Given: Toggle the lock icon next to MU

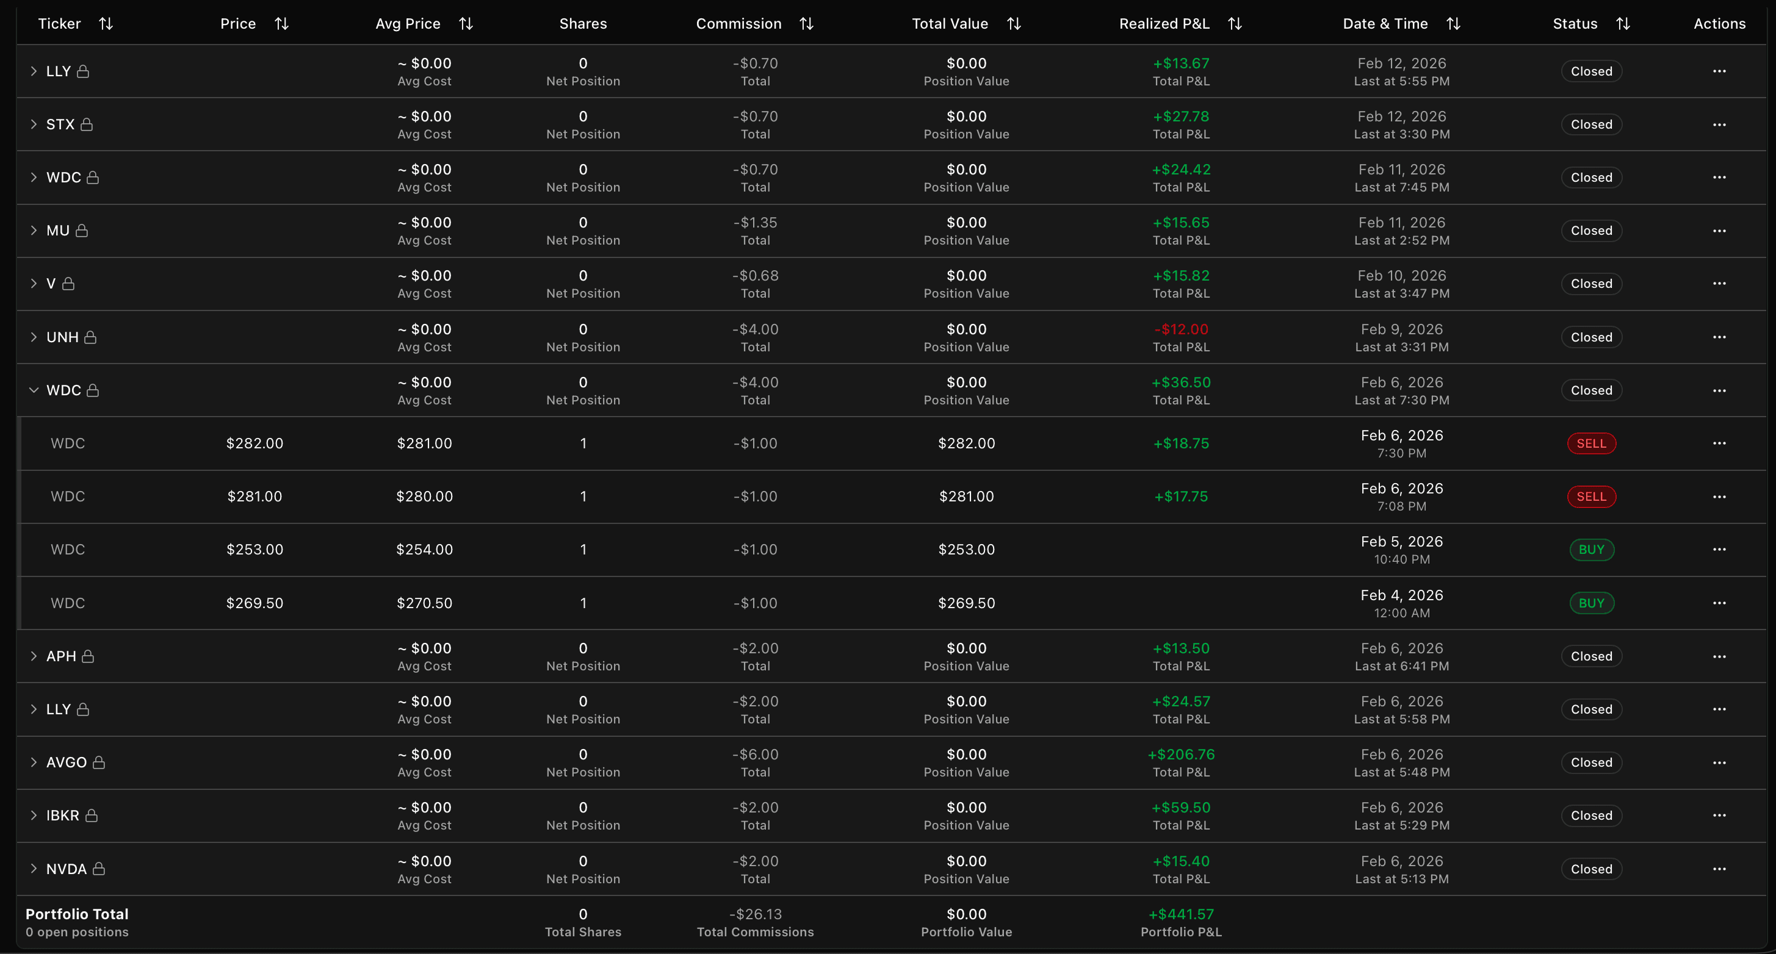Looking at the screenshot, I should point(83,230).
